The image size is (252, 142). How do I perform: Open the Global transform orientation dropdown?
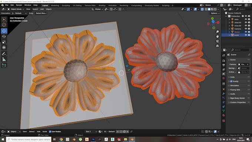(x=97, y=9)
